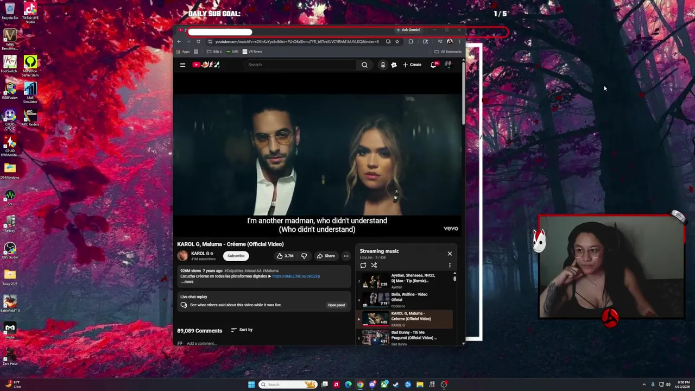Open Apps shortcut in the bookmarks bar

click(x=183, y=52)
